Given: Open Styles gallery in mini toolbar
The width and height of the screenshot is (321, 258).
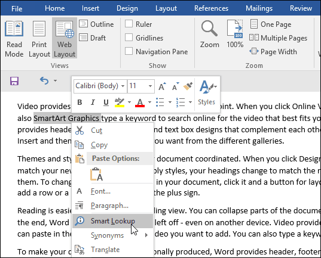Looking at the screenshot, I should click(207, 92).
